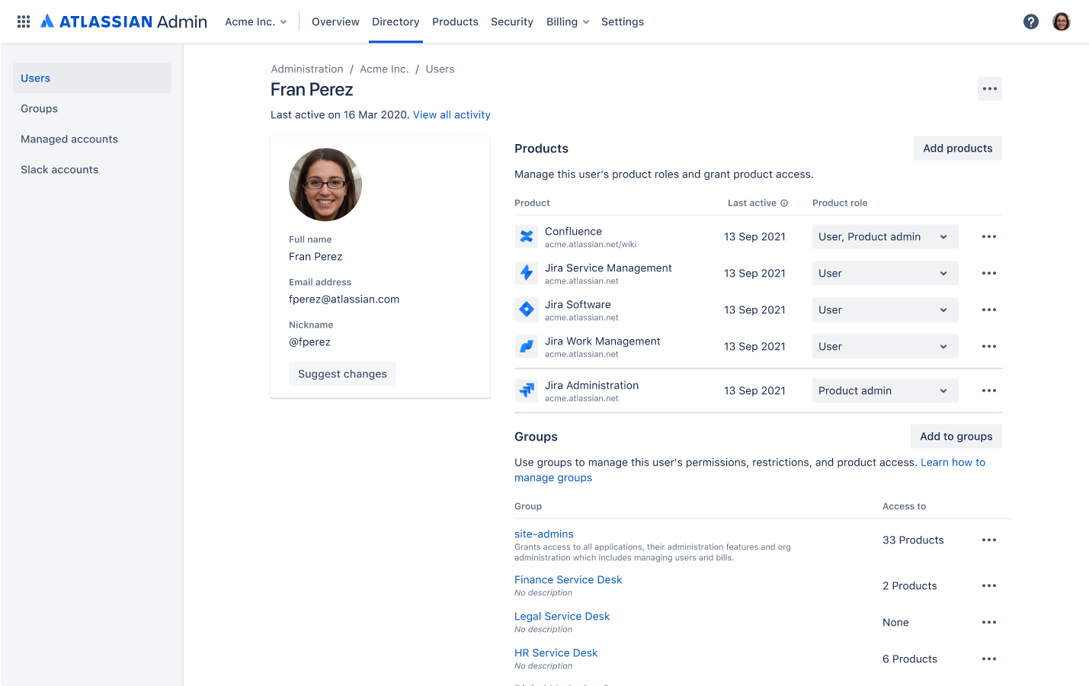This screenshot has height=686, width=1089.
Task: Click the acme.atlassian.net/wiki URL text
Action: 591,245
